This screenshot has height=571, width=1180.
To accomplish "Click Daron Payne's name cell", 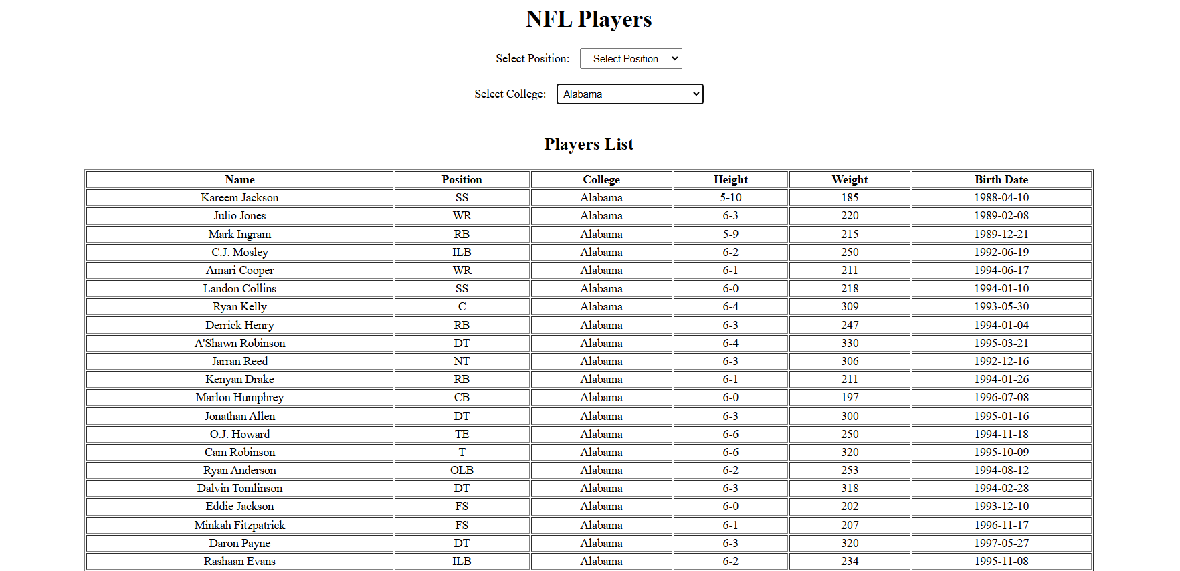I will point(239,543).
